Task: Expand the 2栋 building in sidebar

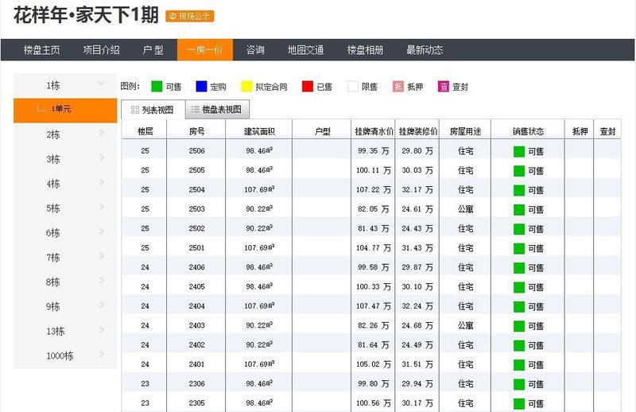Action: (102, 134)
